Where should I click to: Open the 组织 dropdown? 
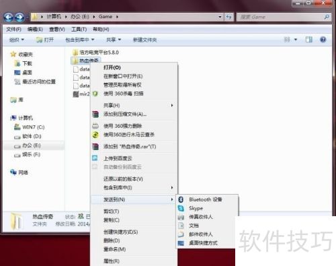click(17, 40)
